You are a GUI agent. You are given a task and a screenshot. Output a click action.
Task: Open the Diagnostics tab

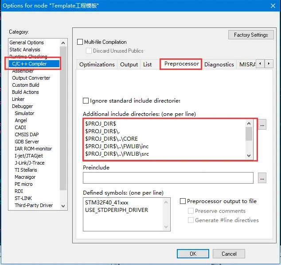click(x=219, y=65)
